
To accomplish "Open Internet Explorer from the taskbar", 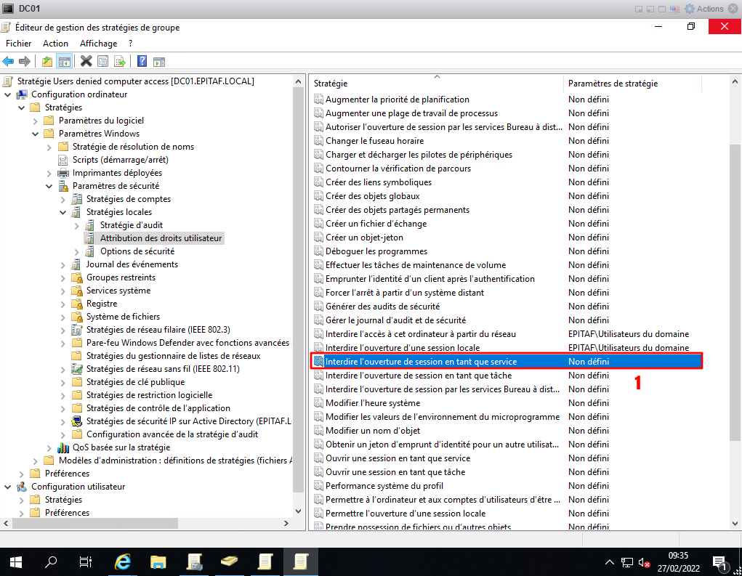I will point(123,561).
